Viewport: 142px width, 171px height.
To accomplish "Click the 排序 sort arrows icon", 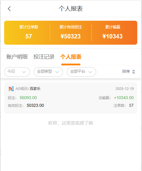I will click(x=134, y=72).
